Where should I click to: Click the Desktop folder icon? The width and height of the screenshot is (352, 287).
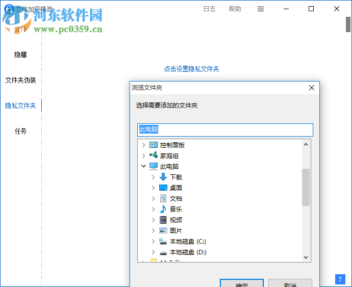tap(163, 188)
